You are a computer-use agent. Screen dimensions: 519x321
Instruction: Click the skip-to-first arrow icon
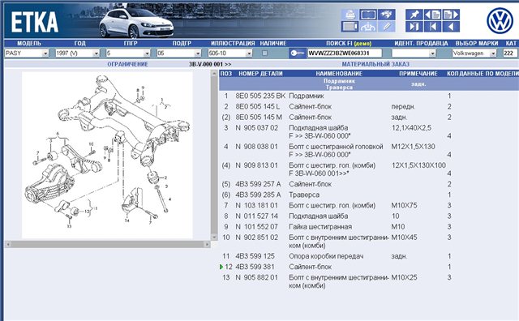tap(432, 27)
